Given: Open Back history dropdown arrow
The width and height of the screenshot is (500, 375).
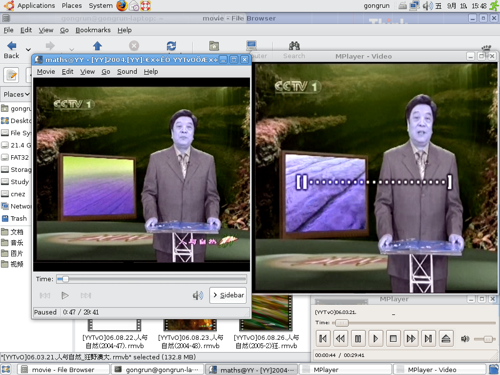Looking at the screenshot, I should [28, 49].
